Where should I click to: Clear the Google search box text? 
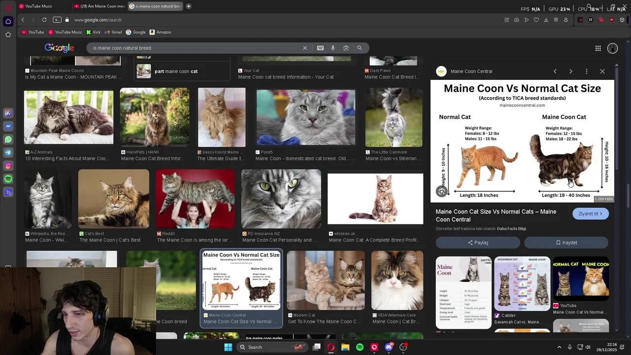305,48
